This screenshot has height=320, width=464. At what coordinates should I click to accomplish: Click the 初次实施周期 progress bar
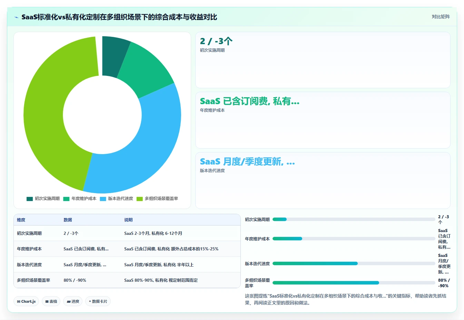click(x=354, y=219)
